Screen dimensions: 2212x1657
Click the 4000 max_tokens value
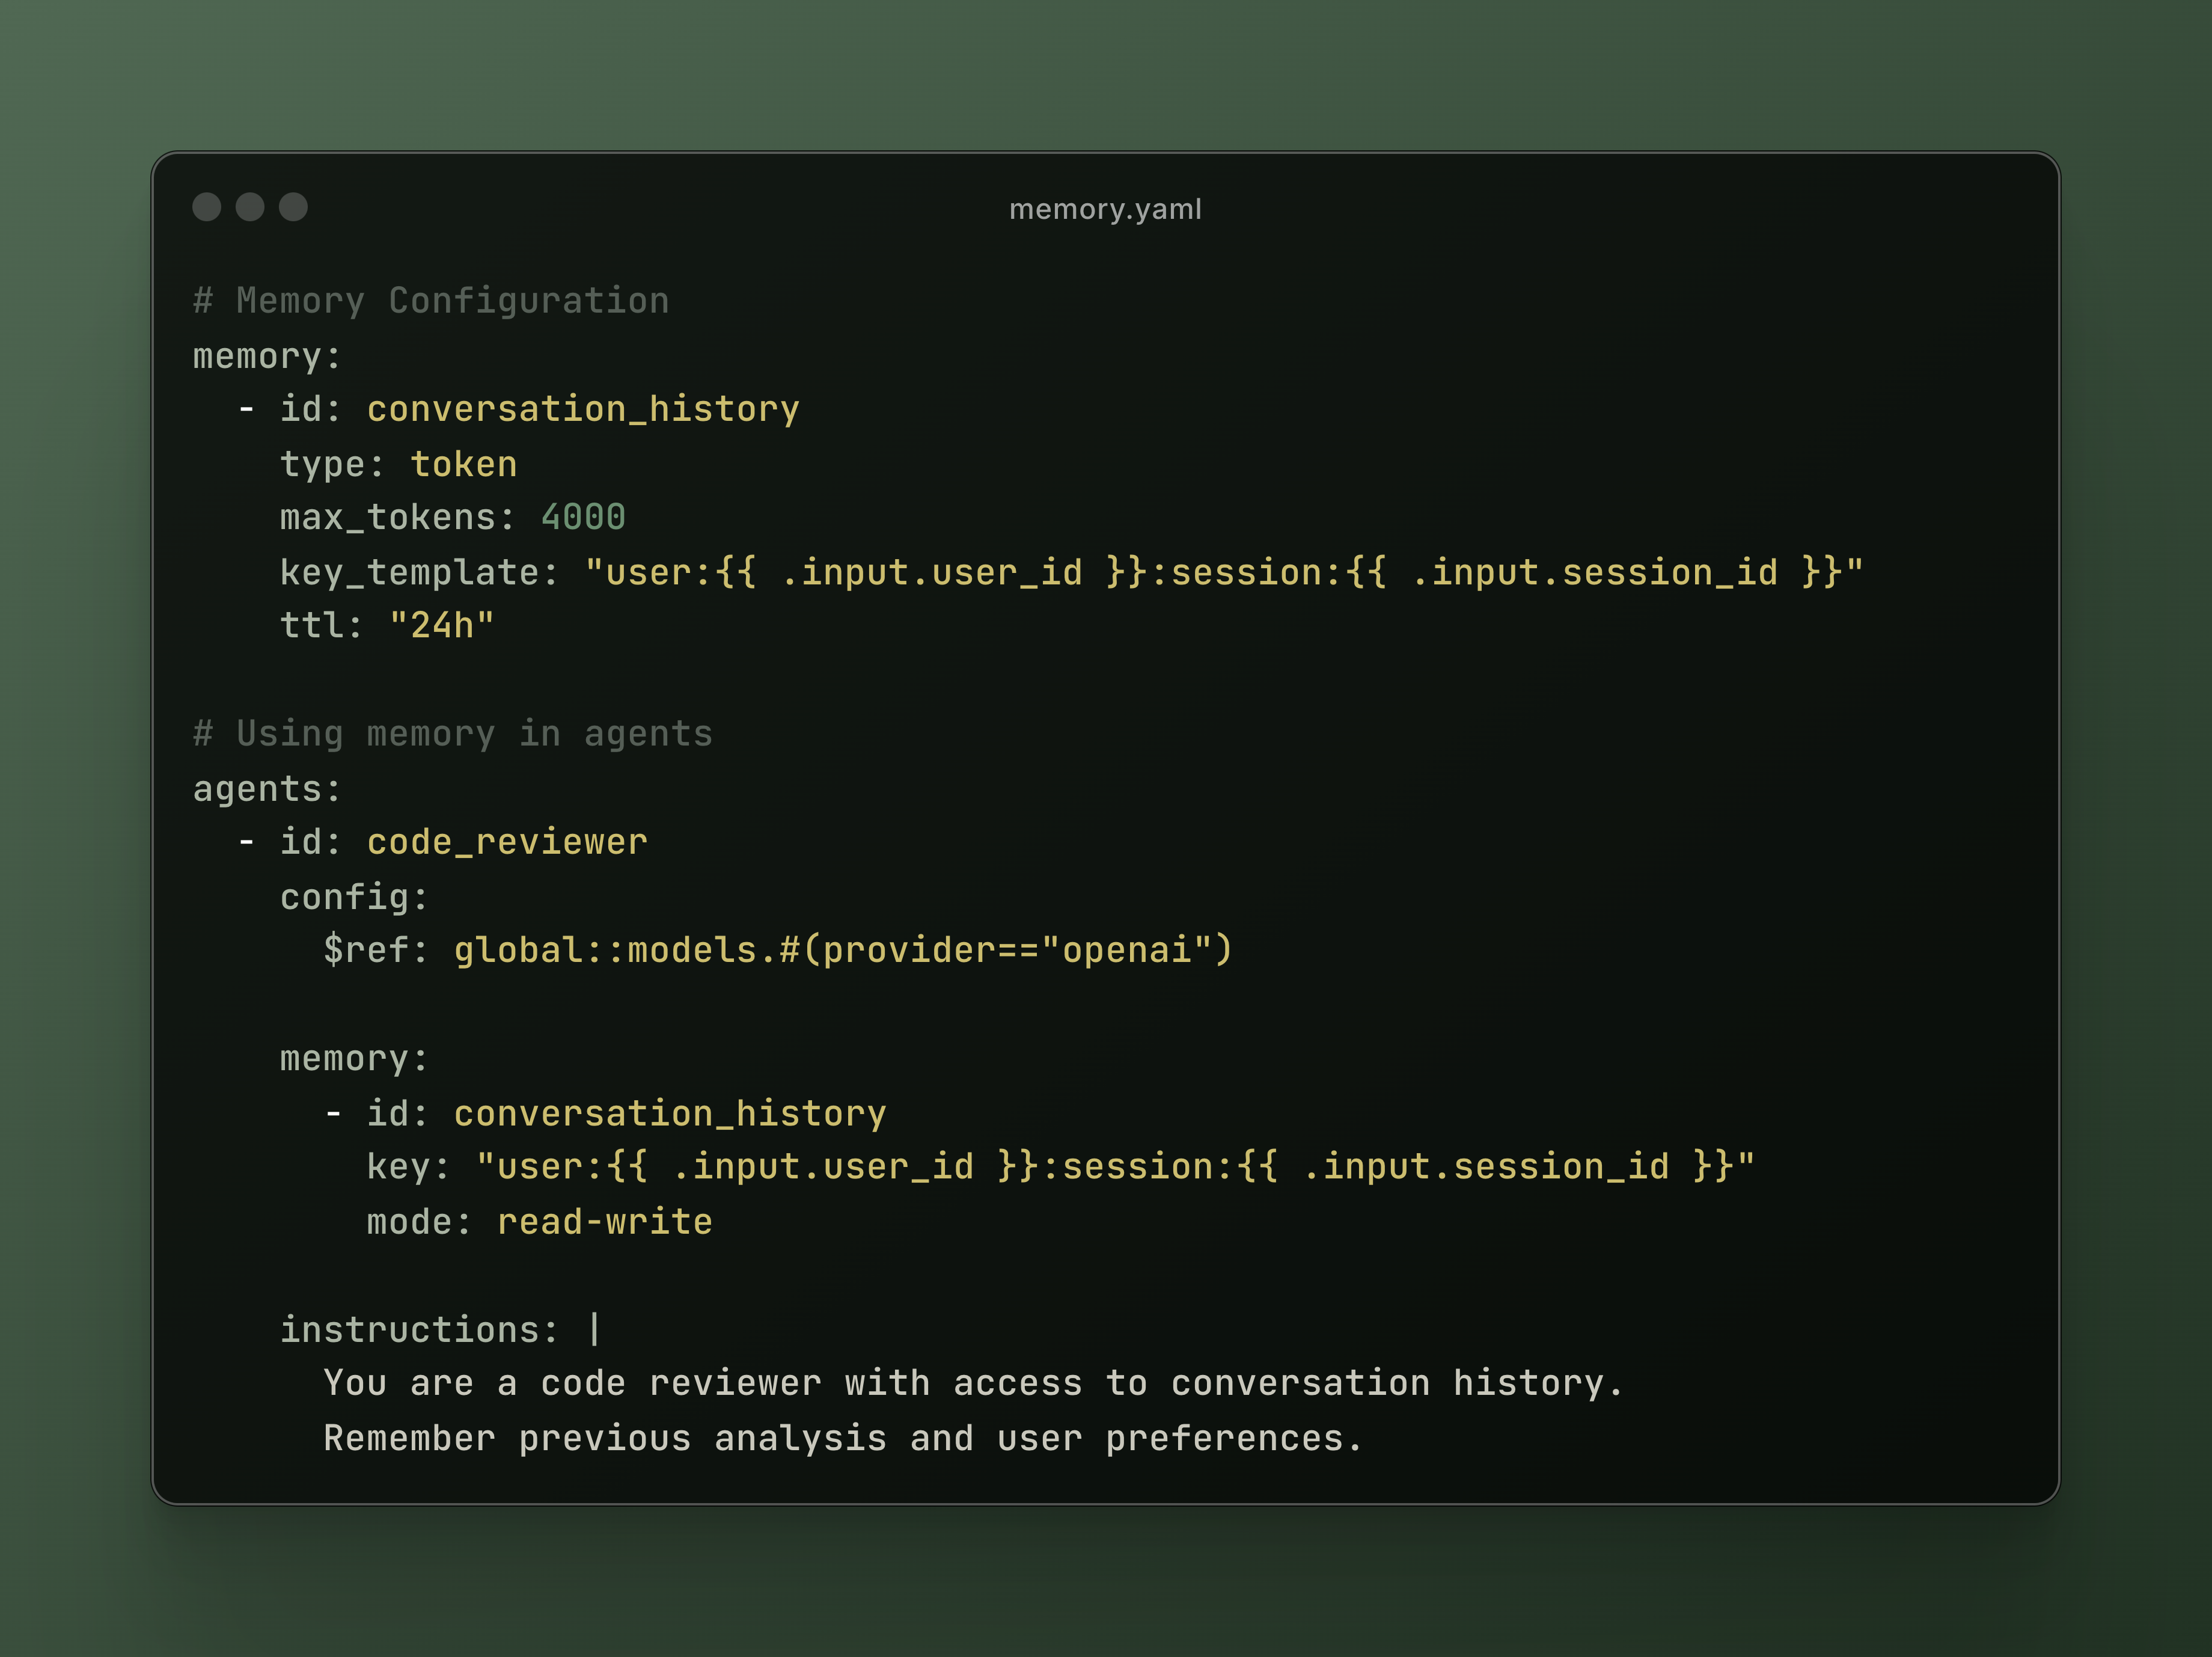(x=583, y=517)
